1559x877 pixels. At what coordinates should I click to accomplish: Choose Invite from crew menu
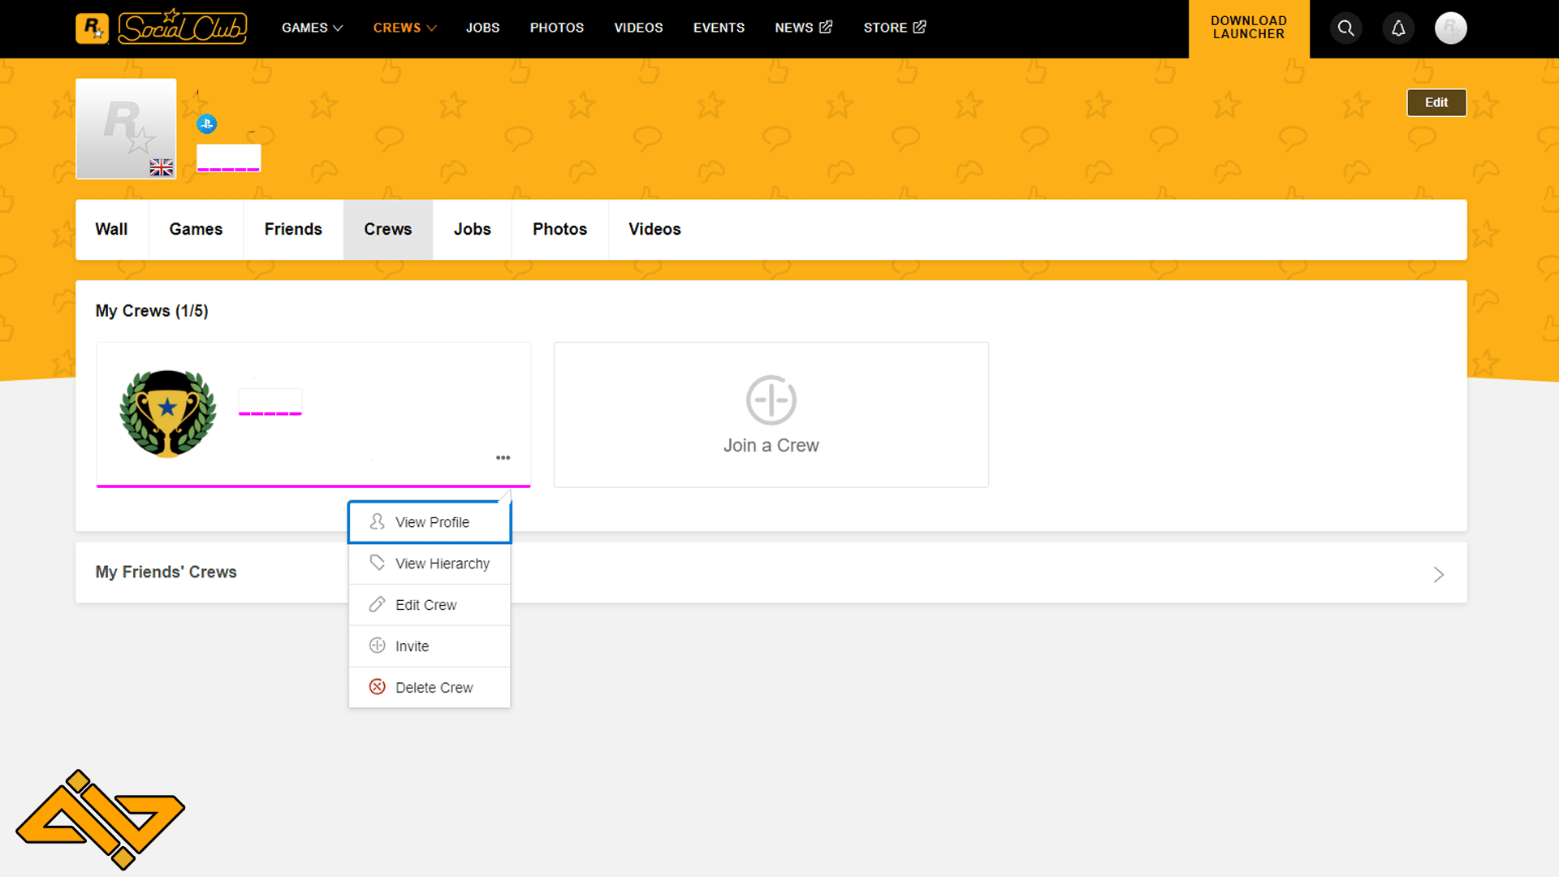[x=430, y=646]
